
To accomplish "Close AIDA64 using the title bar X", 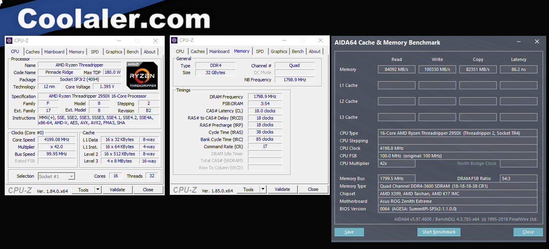I will point(537,42).
